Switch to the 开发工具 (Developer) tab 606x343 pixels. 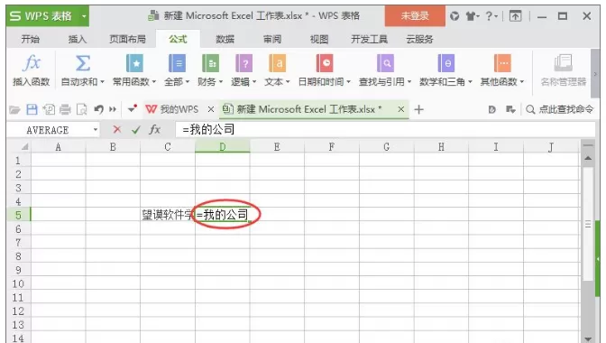tap(369, 39)
